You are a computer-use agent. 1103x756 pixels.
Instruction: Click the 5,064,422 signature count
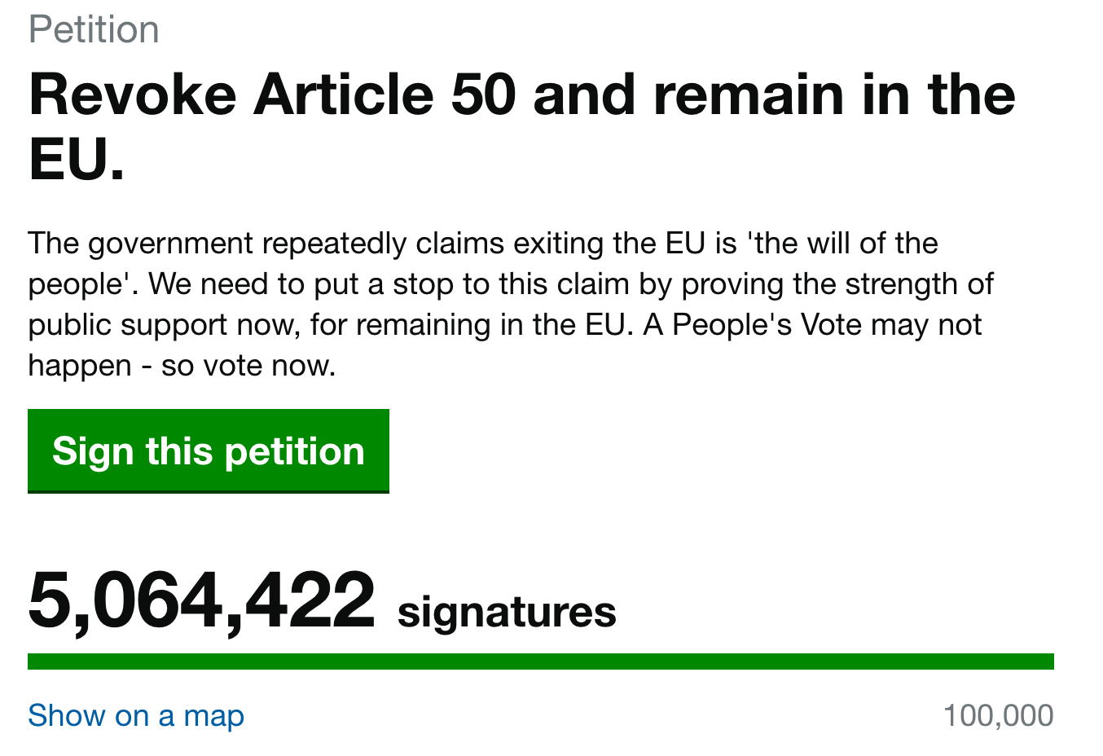click(201, 601)
